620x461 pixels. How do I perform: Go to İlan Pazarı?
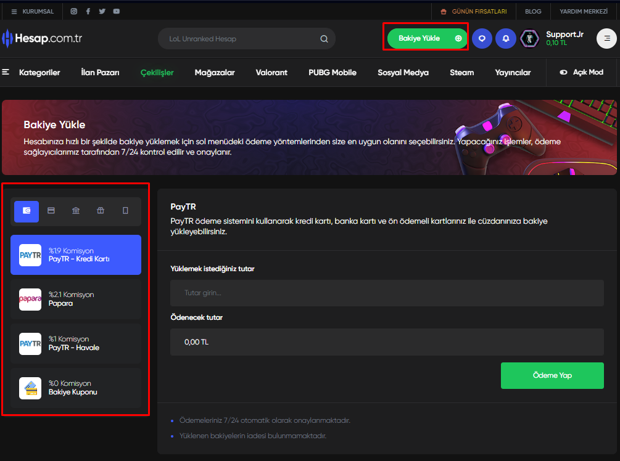click(x=100, y=72)
